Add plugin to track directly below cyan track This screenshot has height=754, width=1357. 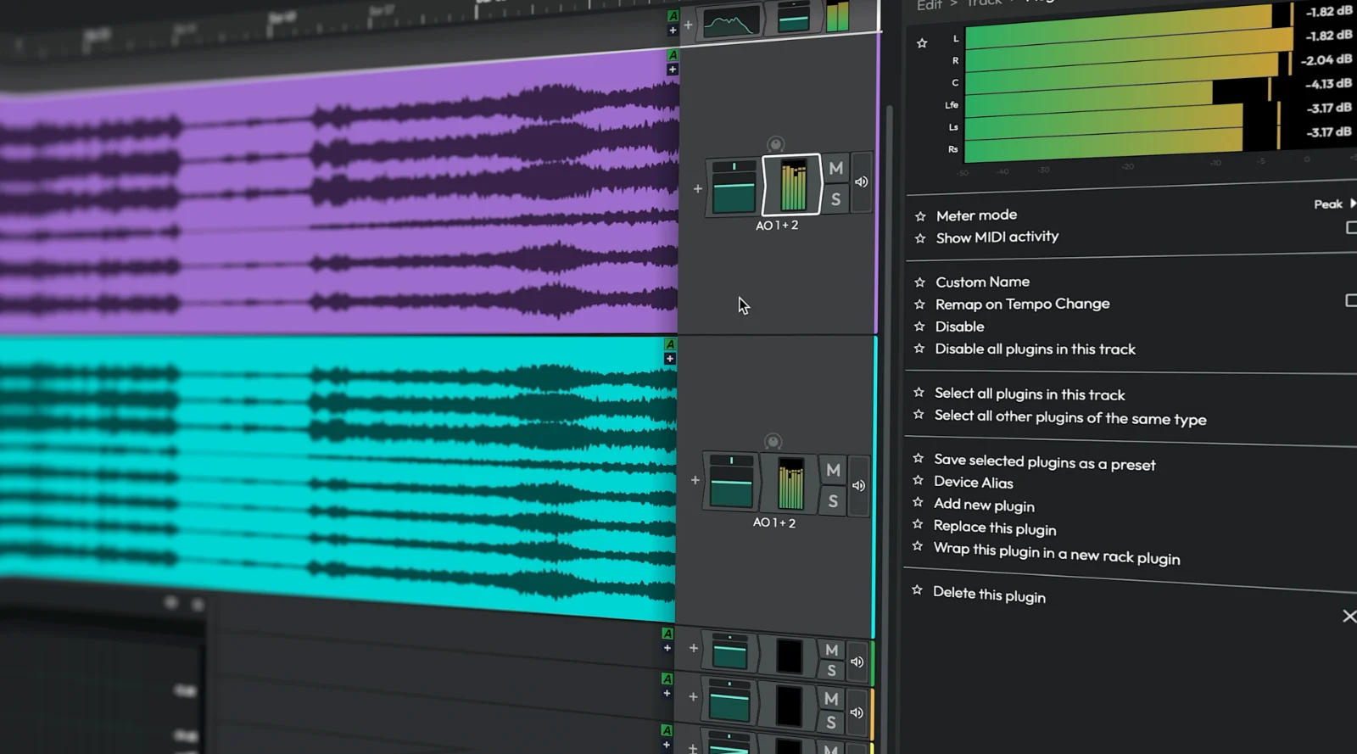pos(693,648)
